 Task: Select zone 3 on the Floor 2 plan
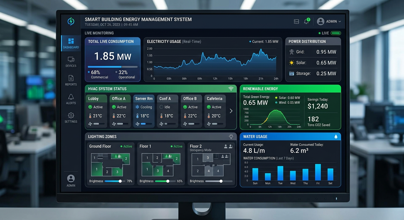208,158
